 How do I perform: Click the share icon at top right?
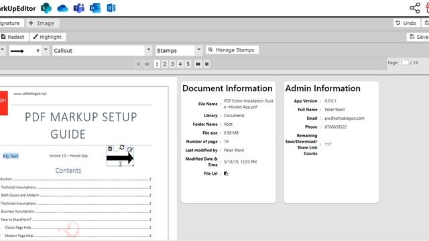pyautogui.click(x=415, y=8)
